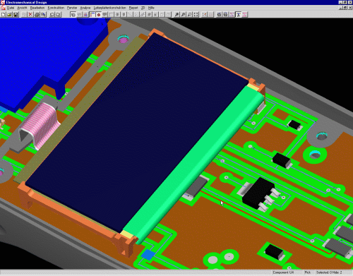The image size is (353, 276).
Task: Click the fit-to-window zoom icon
Action: 196,15
